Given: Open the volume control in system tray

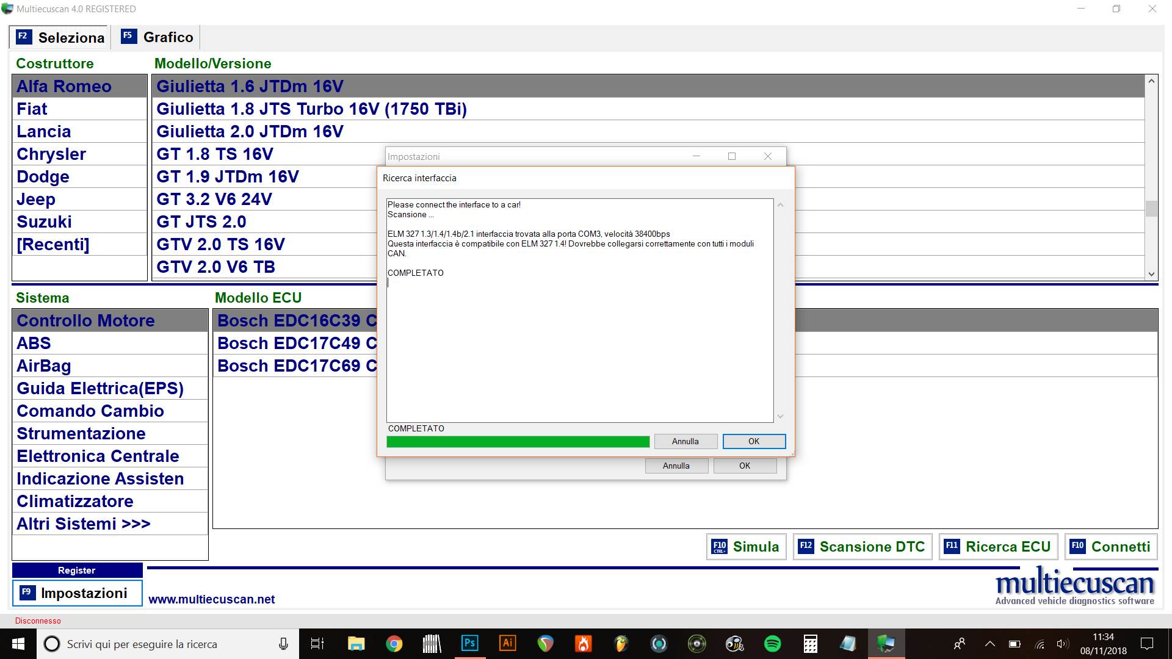Looking at the screenshot, I should 1063,644.
